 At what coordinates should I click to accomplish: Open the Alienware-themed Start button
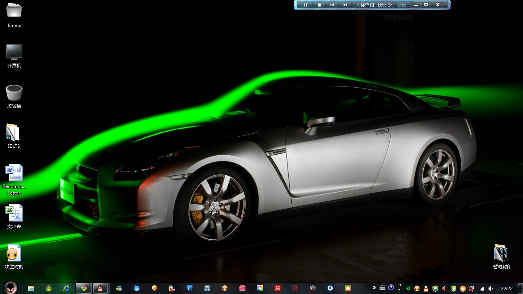(x=10, y=288)
